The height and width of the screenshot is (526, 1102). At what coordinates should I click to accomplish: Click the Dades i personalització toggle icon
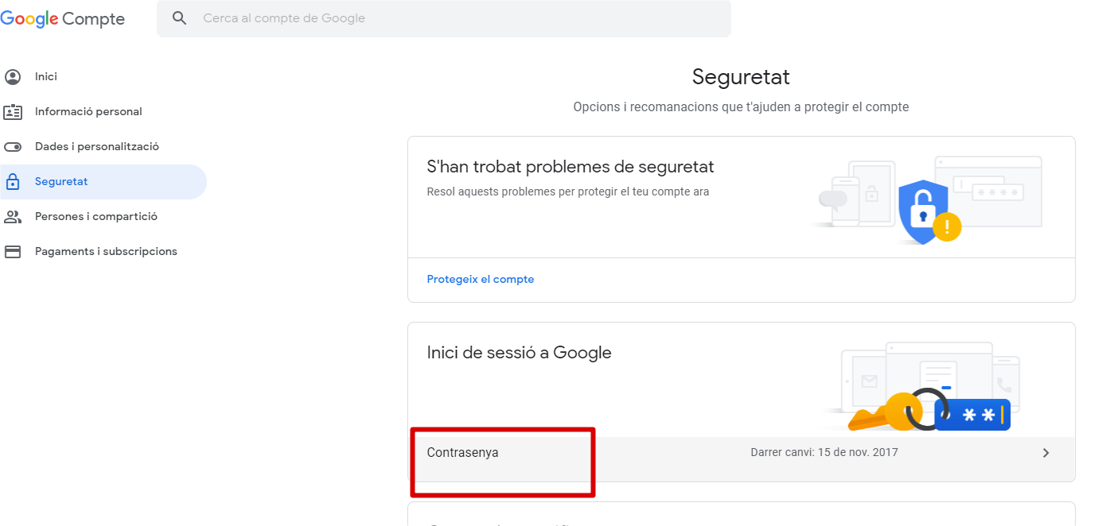[13, 147]
